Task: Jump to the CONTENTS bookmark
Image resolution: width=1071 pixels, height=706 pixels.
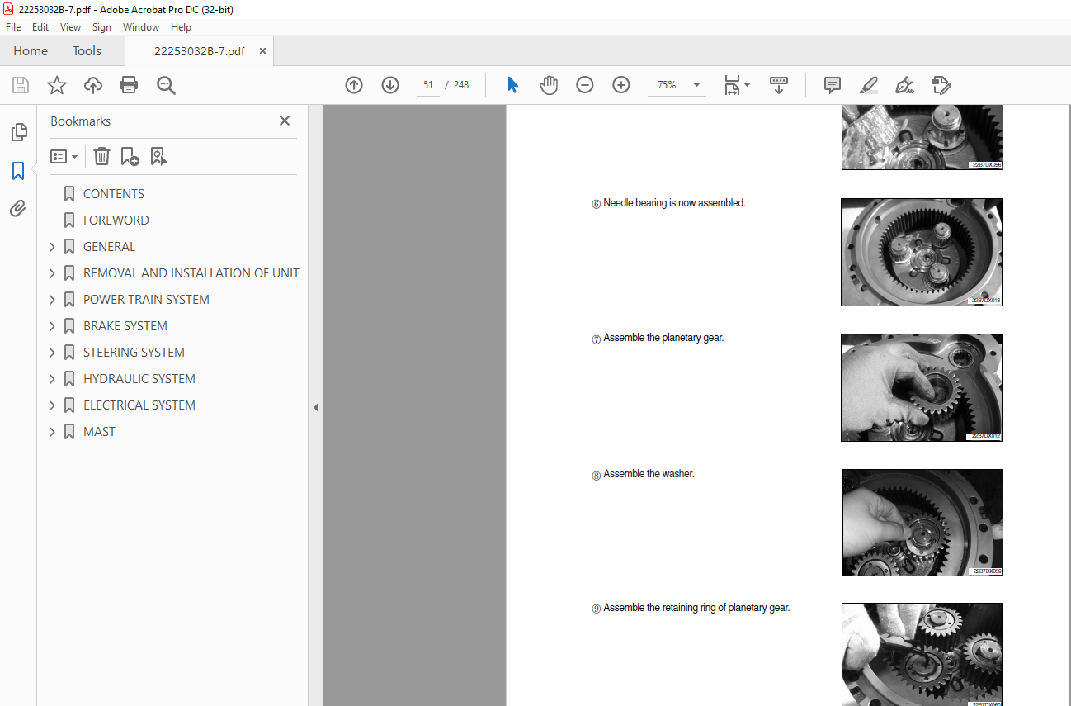Action: (x=114, y=194)
